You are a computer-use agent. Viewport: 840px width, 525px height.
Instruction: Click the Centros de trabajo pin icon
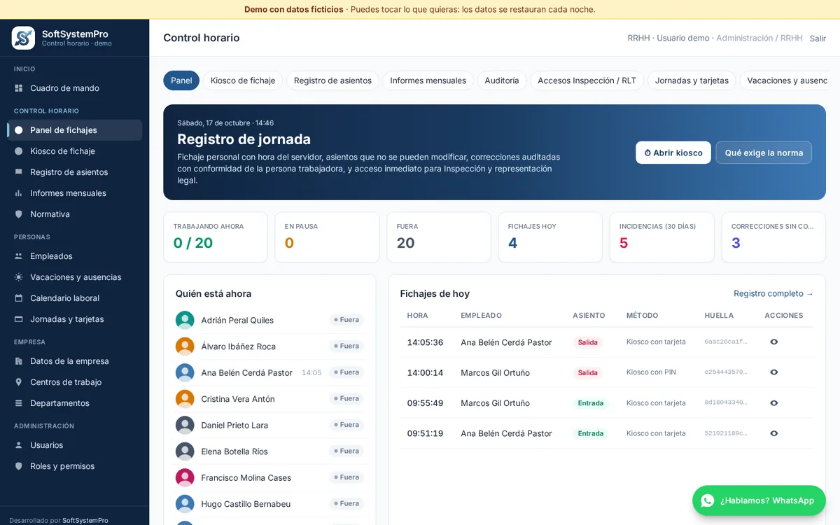click(19, 382)
